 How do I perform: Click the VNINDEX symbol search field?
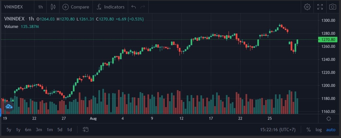click(16, 7)
